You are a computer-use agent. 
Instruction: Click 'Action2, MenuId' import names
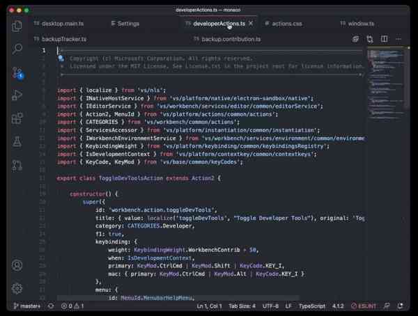pyautogui.click(x=110, y=114)
